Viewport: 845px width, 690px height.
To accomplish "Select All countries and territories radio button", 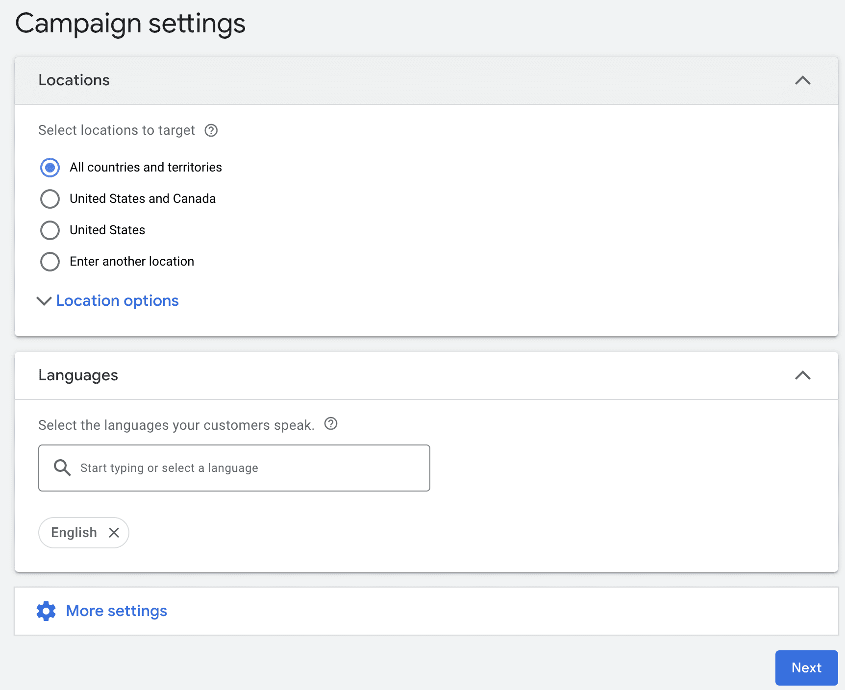I will tap(50, 168).
